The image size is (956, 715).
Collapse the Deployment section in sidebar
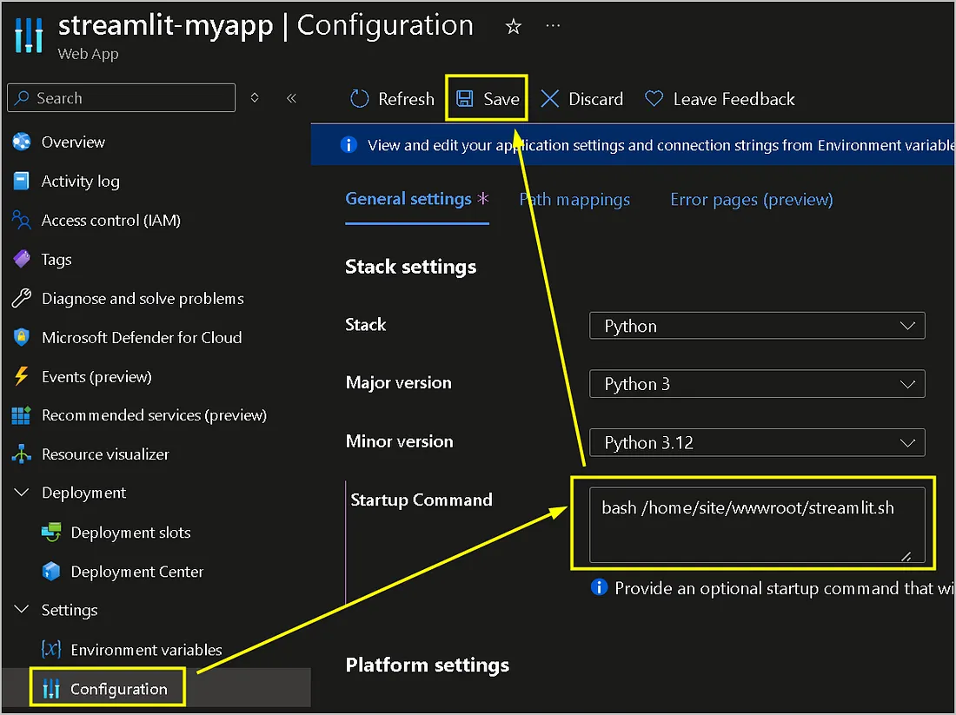click(x=22, y=493)
